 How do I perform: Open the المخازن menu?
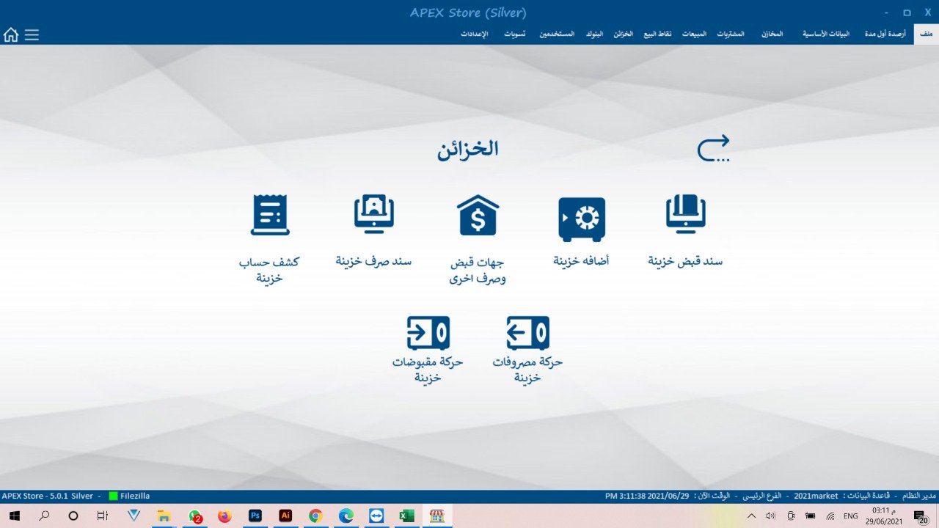(772, 34)
